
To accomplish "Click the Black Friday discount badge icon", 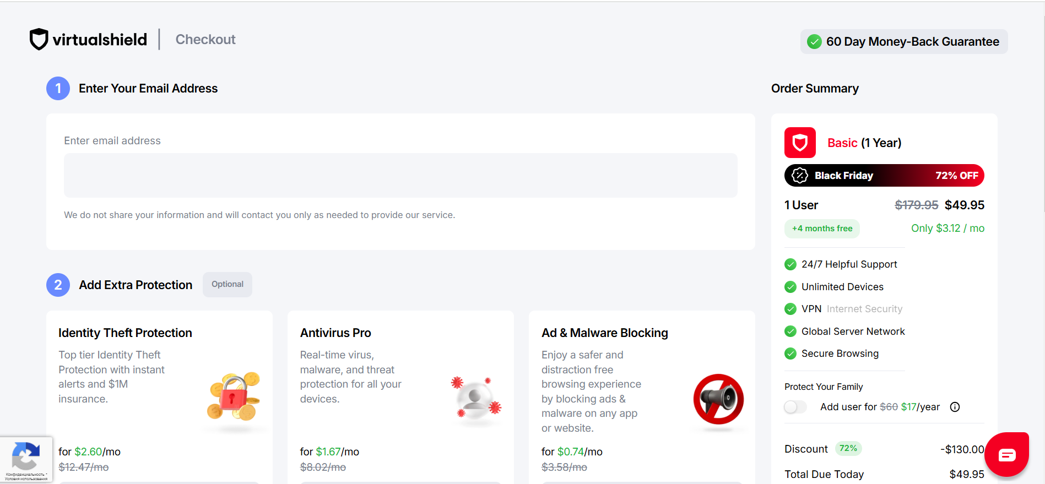I will [x=799, y=176].
